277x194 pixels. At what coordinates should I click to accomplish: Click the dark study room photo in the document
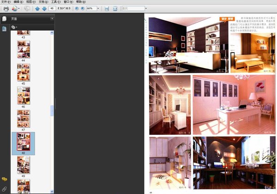coord(188,45)
